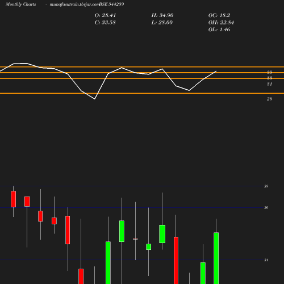Select the open value 'O: 28.41'
The image size is (284, 284).
pyautogui.click(x=105, y=15)
